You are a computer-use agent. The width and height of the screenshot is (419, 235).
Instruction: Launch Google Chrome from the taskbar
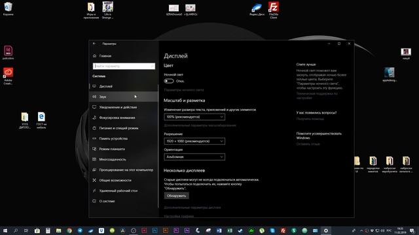click(69, 230)
